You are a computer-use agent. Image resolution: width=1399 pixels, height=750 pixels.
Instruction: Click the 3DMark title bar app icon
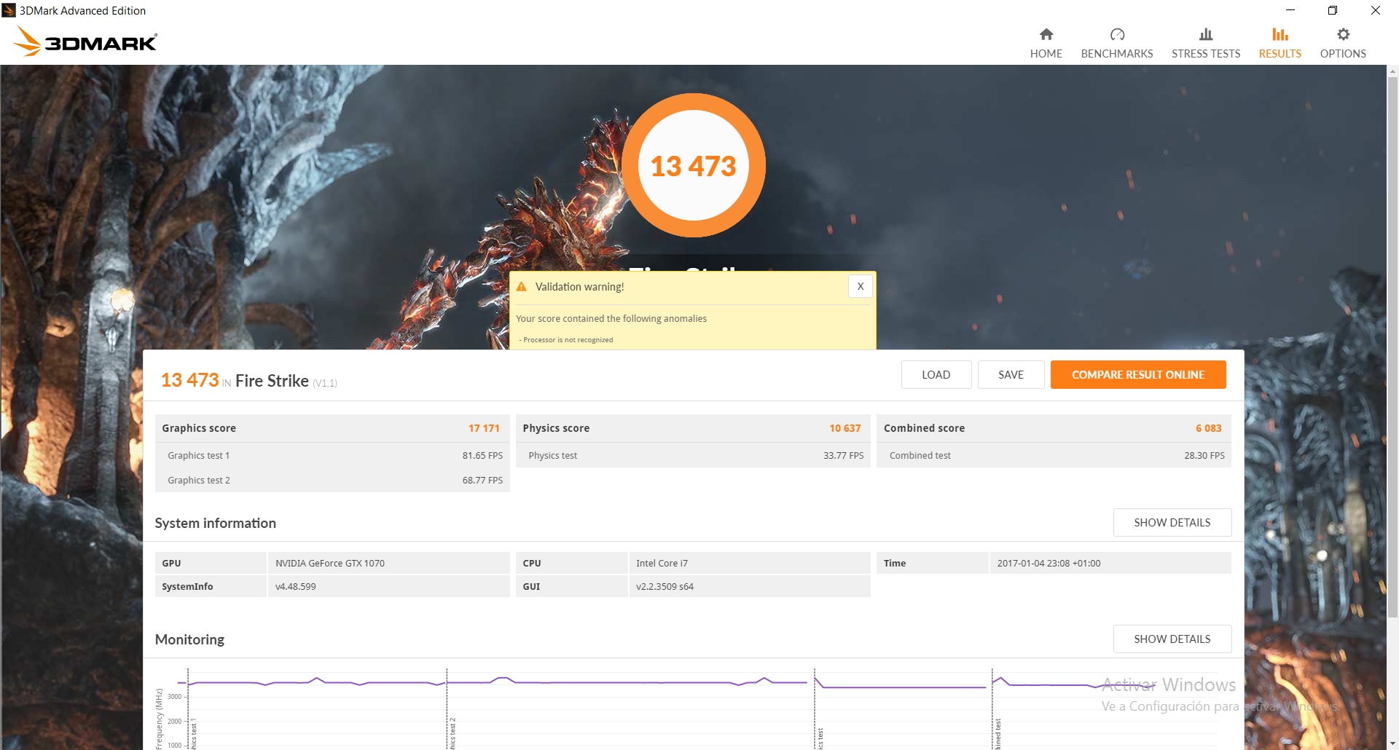9,10
